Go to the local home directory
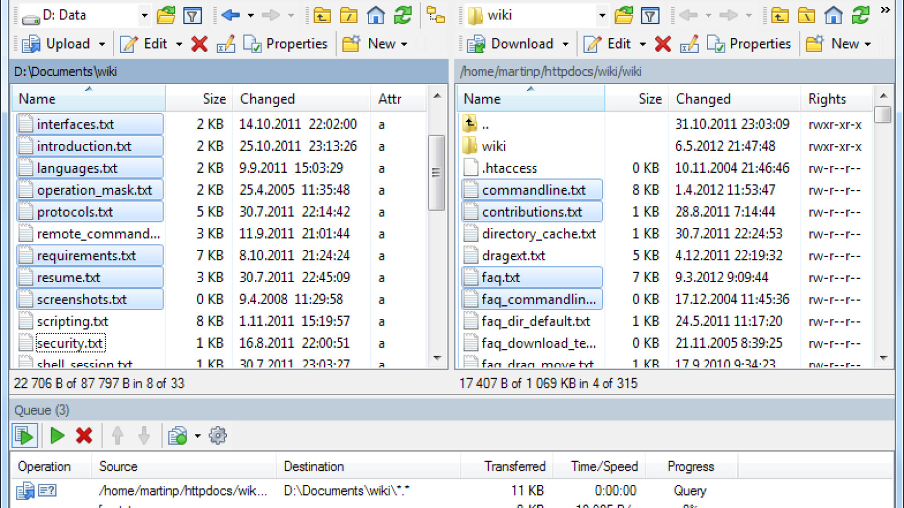Viewport: 904px width, 508px height. 376,15
